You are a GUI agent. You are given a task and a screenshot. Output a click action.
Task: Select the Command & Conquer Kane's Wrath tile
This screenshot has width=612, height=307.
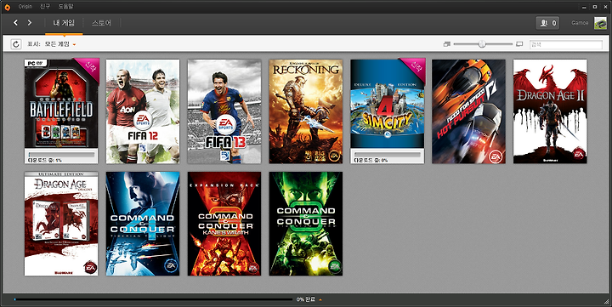coord(224,224)
